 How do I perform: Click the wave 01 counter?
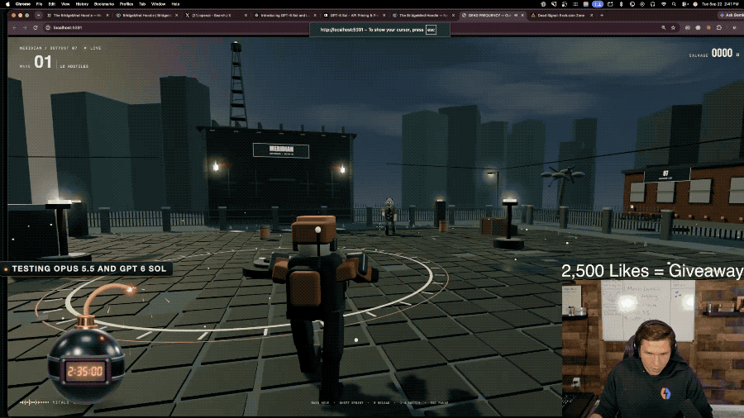43,62
